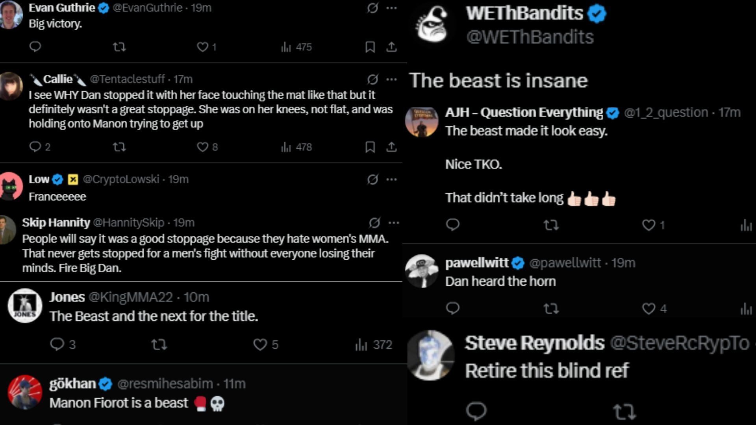Viewport: 756px width, 425px height.
Task: Reply to Evan Guthrie's 'Big victory' tweet
Action: pyautogui.click(x=35, y=47)
